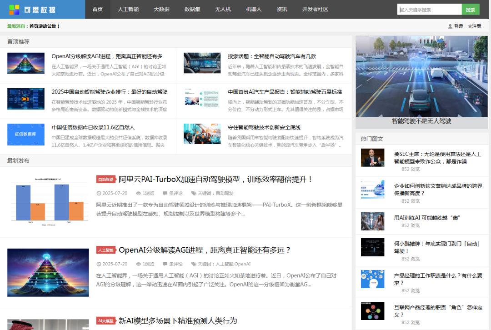Open pinned article OpenAI分级解读AGI进程
491x330 pixels.
click(x=107, y=56)
